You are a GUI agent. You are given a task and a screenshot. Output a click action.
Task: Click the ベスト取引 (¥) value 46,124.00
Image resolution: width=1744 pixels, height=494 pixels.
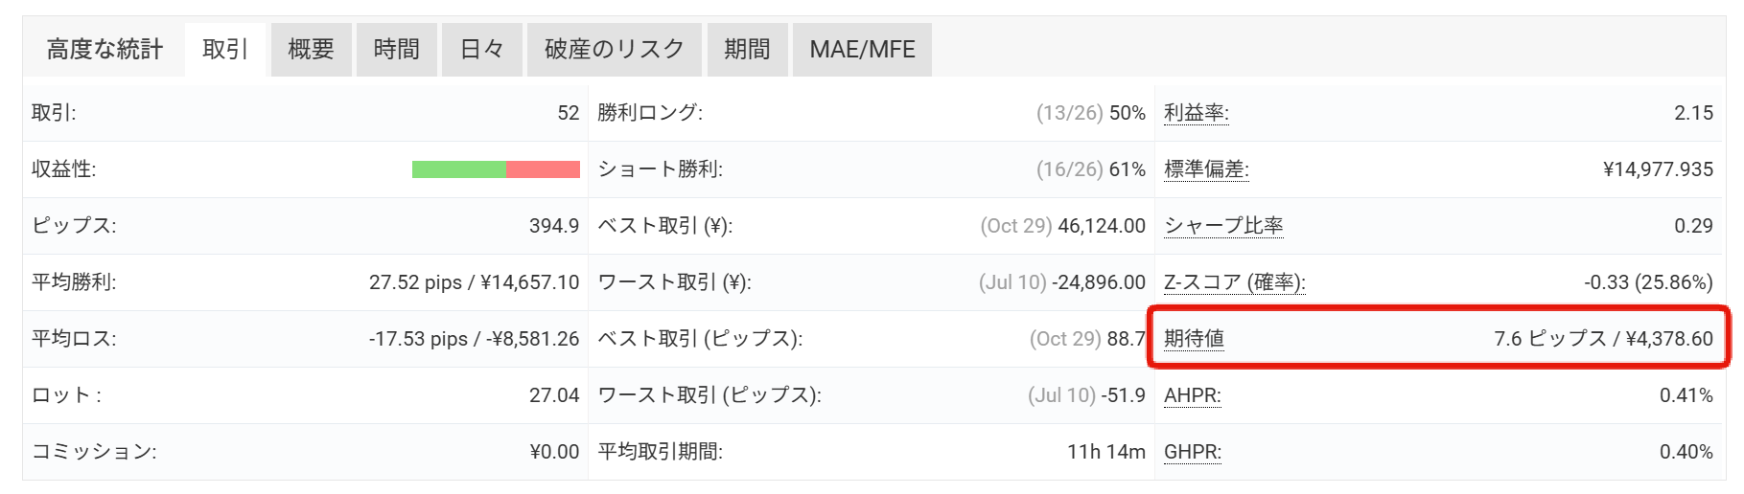pos(1101,226)
